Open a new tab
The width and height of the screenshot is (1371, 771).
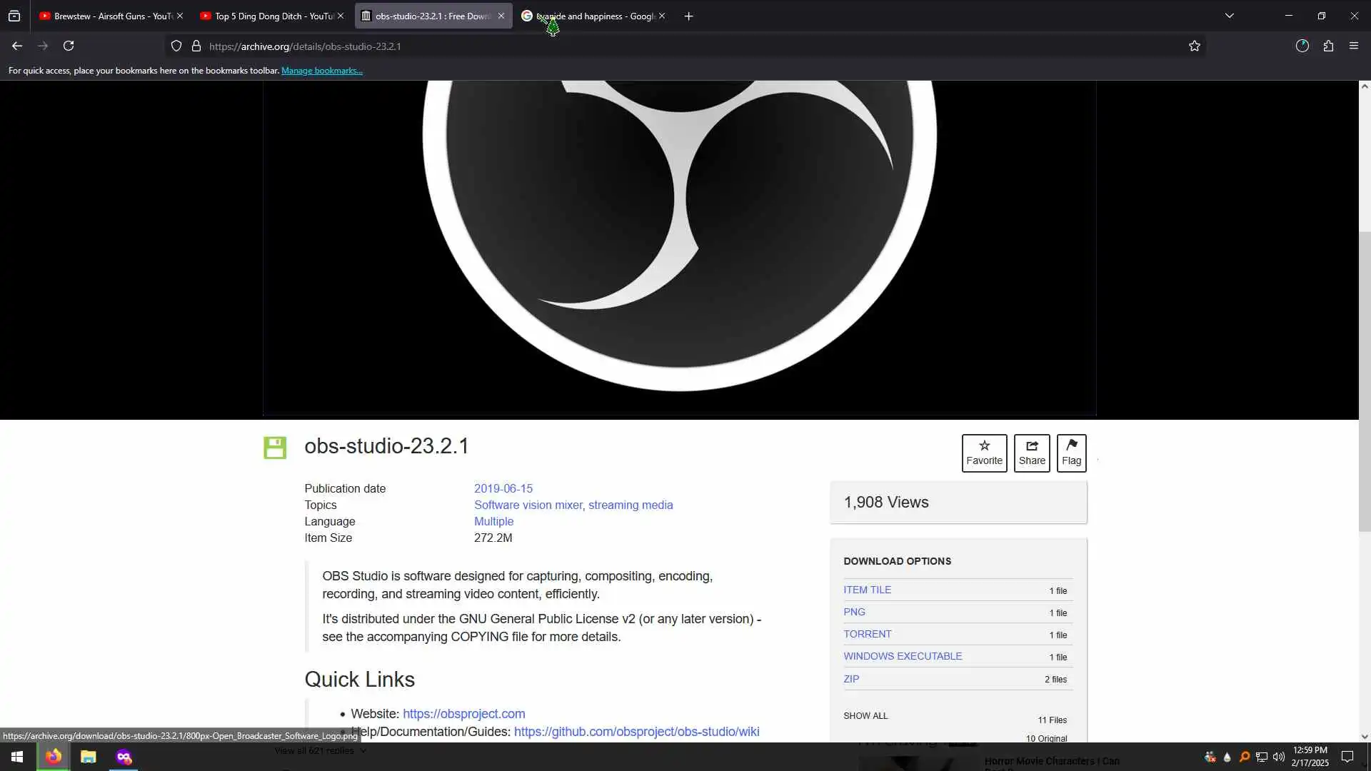(688, 16)
